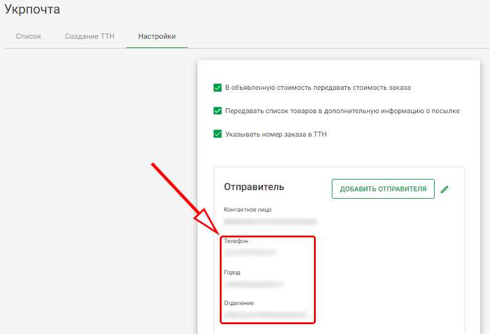Screen dimensions: 490x334
Task: Toggle passing product list to parcel info
Action: click(217, 111)
